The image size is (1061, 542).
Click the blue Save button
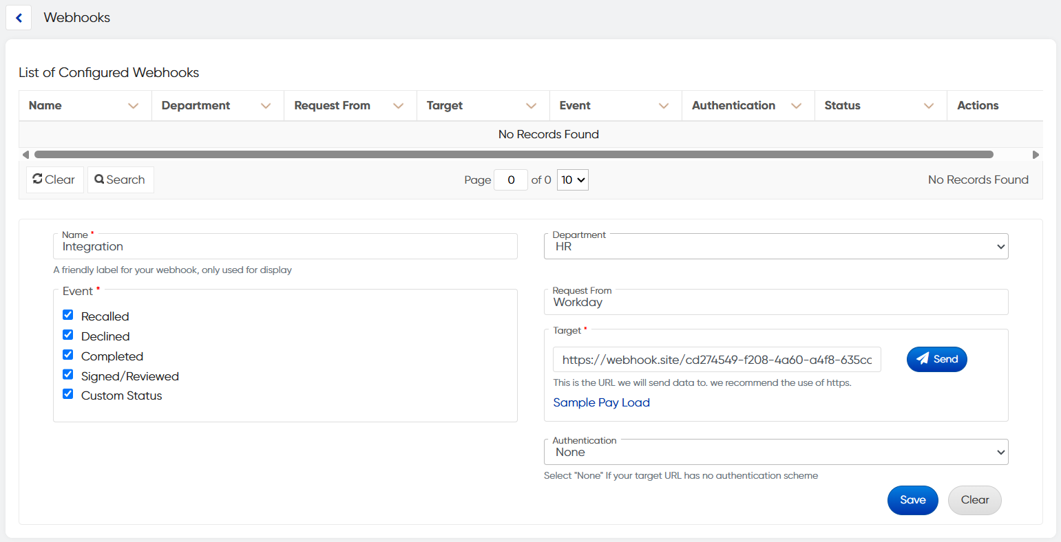912,500
